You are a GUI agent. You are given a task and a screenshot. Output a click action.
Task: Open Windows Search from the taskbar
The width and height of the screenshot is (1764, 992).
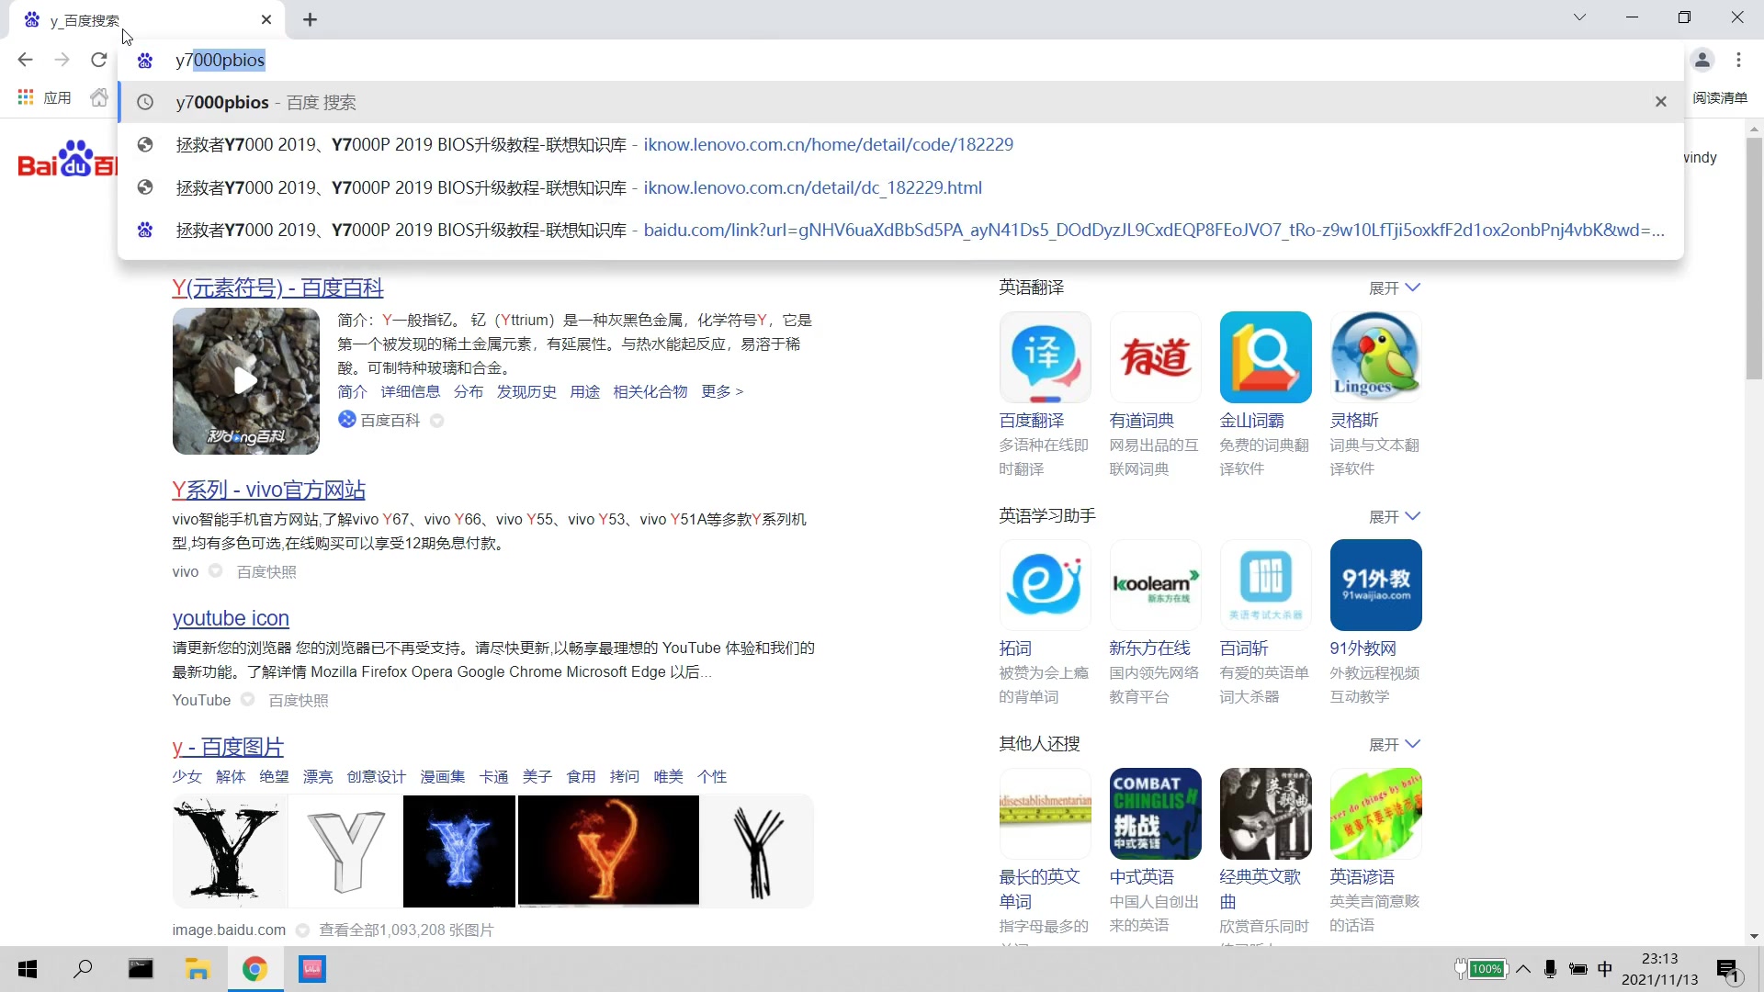pos(84,969)
